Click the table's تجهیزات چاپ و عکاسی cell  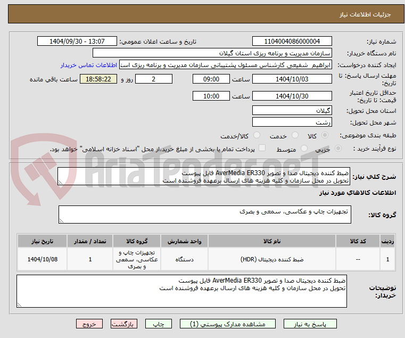(x=137, y=259)
